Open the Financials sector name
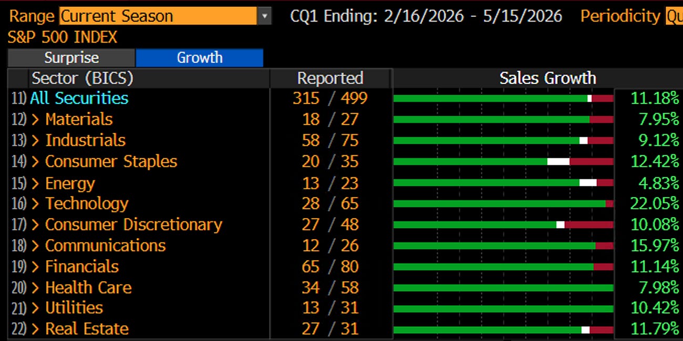The image size is (683, 341). [82, 266]
